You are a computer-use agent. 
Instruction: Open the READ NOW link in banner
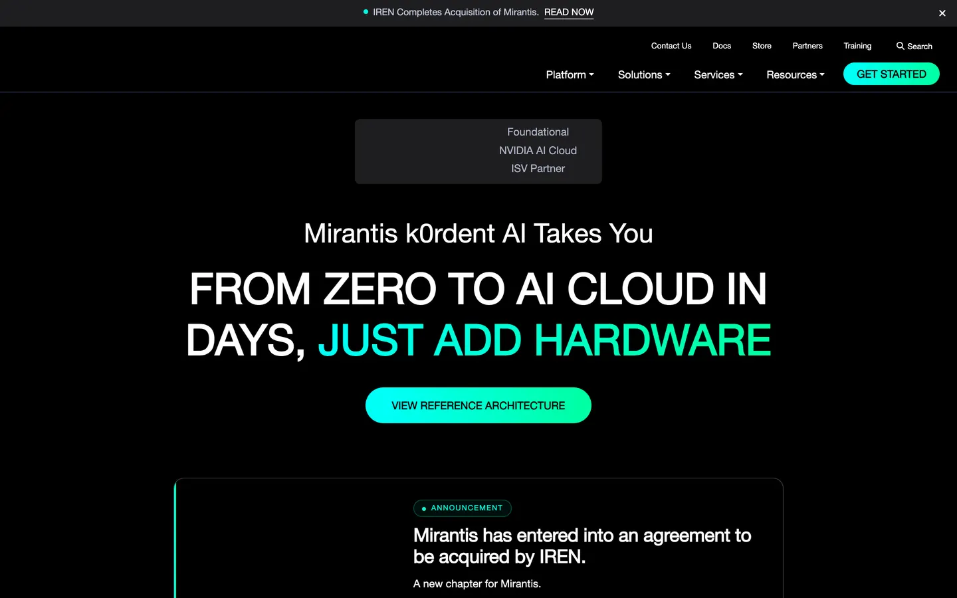pyautogui.click(x=569, y=13)
